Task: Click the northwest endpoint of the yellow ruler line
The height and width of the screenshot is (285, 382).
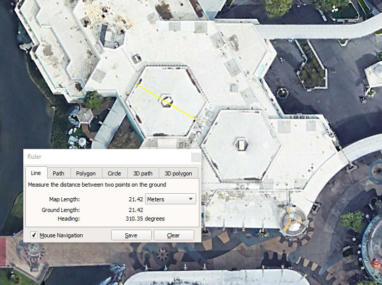Action: (x=137, y=85)
